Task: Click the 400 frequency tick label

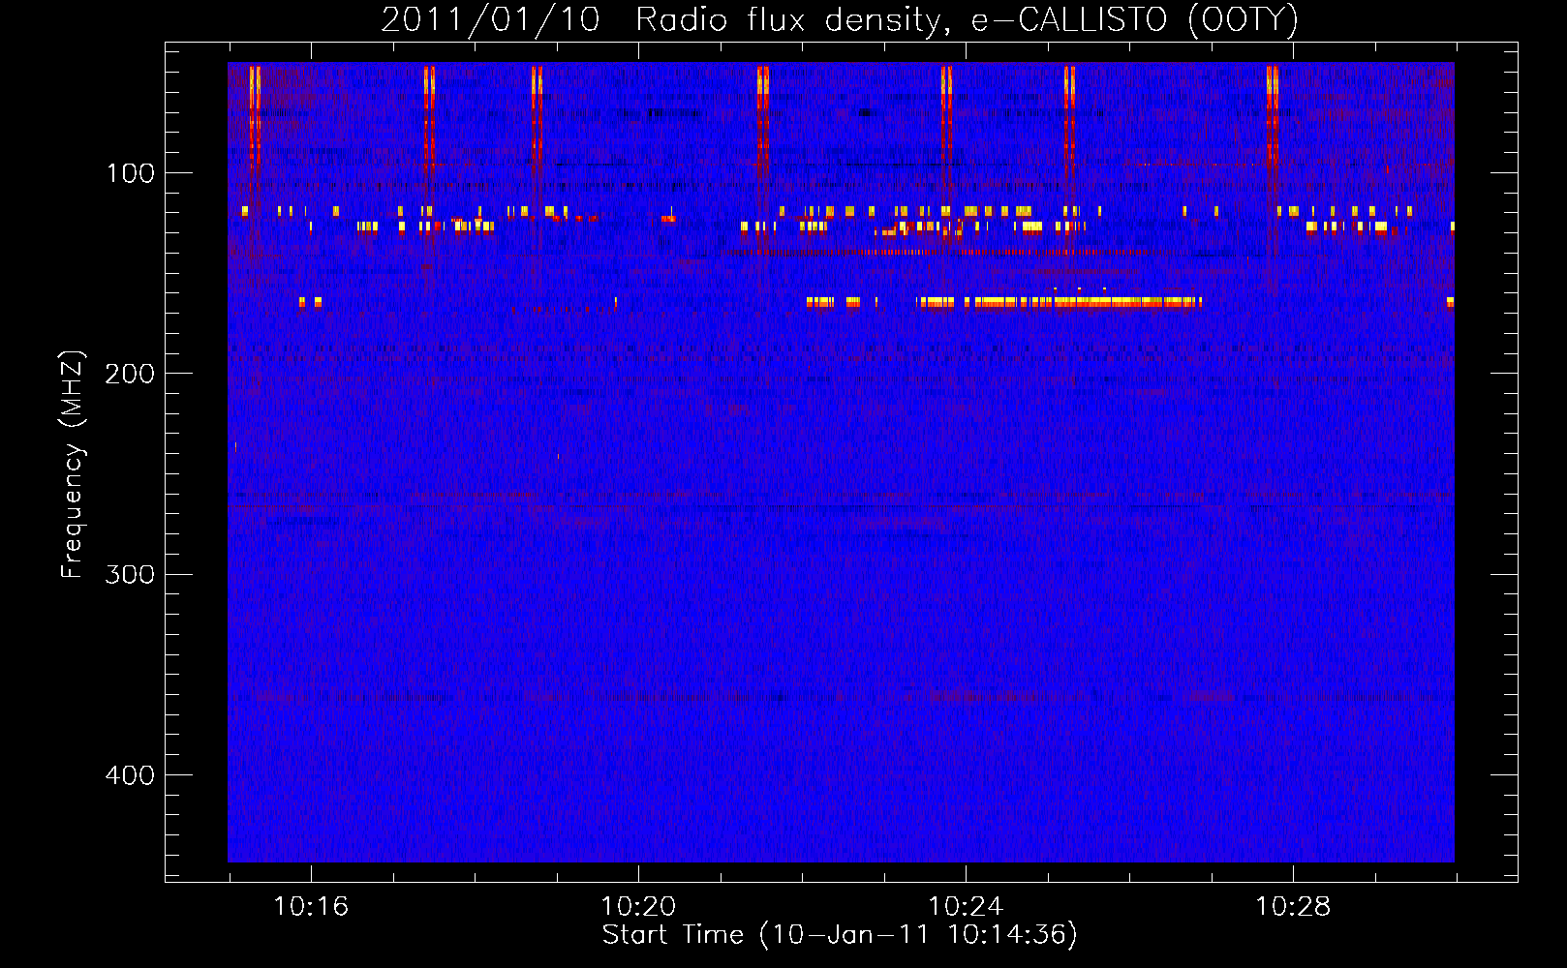Action: tap(130, 775)
